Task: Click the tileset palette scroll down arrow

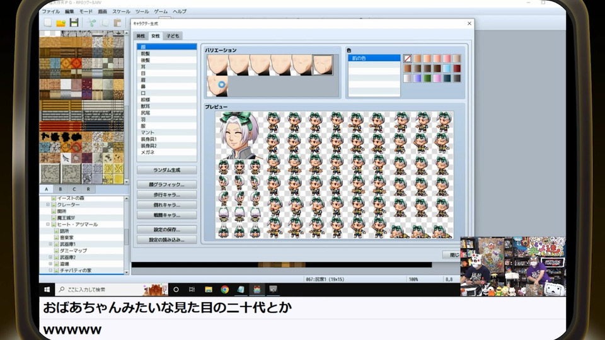Action: click(126, 181)
